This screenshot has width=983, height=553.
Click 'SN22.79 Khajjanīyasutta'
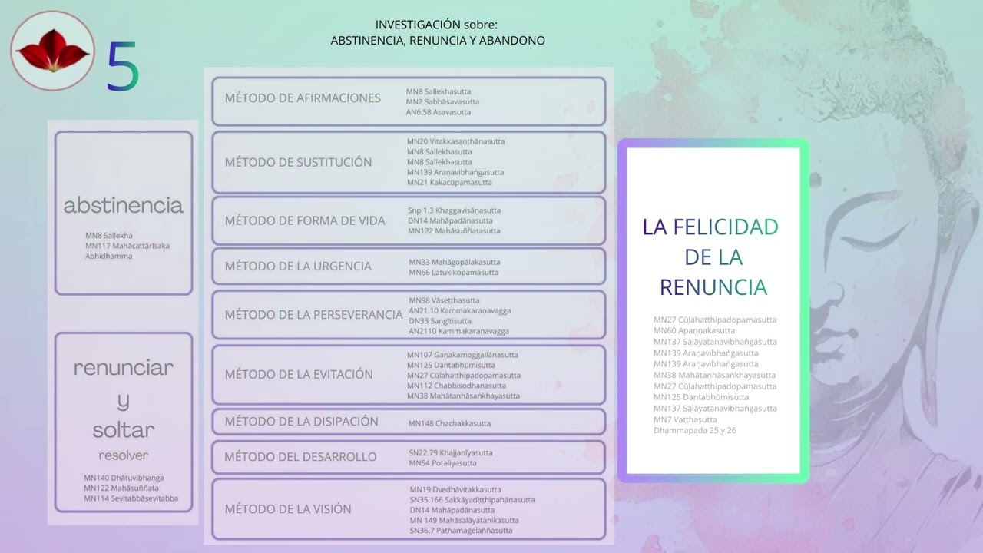click(x=451, y=453)
